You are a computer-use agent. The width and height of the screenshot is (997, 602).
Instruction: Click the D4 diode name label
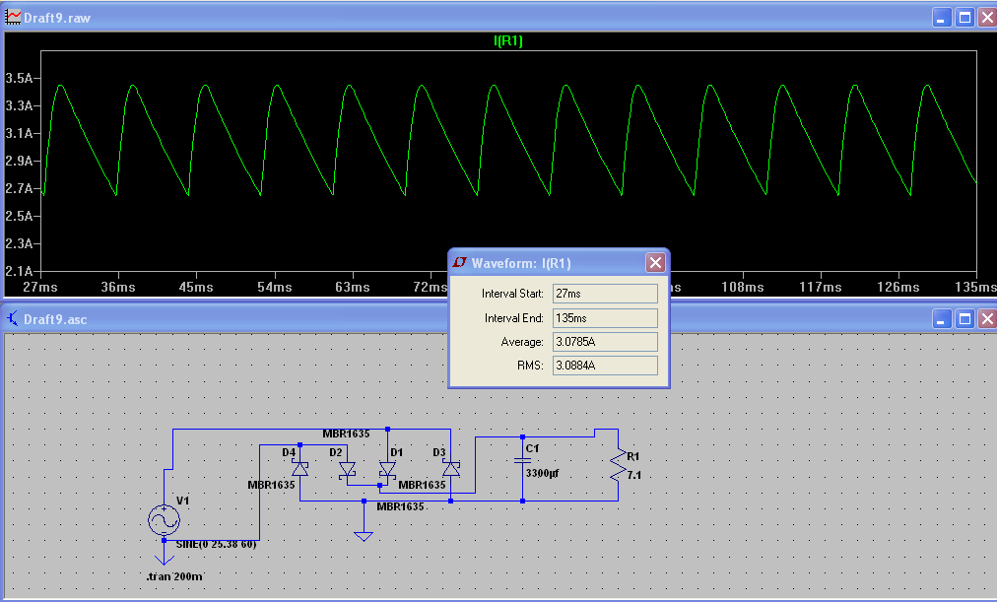tap(289, 452)
